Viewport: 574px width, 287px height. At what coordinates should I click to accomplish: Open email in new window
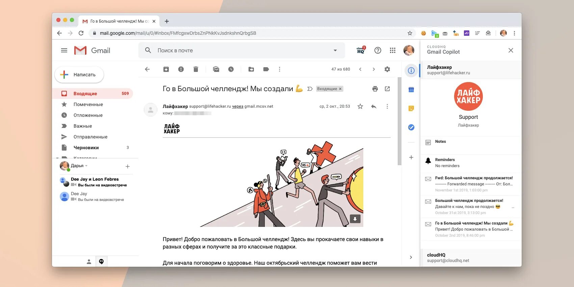(x=387, y=89)
